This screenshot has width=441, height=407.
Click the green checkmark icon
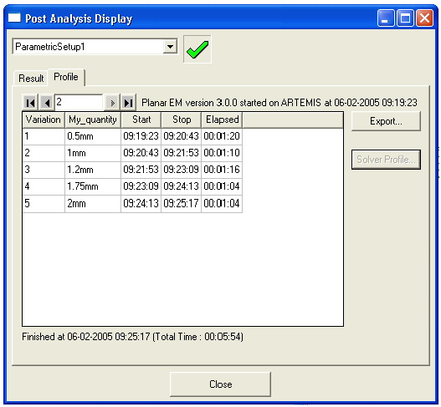pyautogui.click(x=197, y=49)
